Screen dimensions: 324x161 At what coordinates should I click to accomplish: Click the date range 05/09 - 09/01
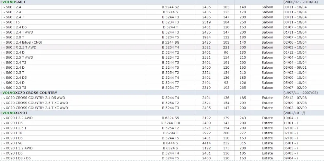pyautogui.click(x=295, y=67)
